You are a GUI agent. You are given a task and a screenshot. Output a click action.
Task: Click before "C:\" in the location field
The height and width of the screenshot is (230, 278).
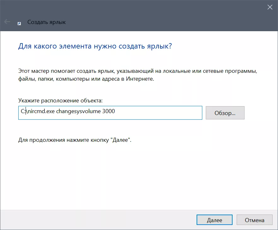click(20, 112)
